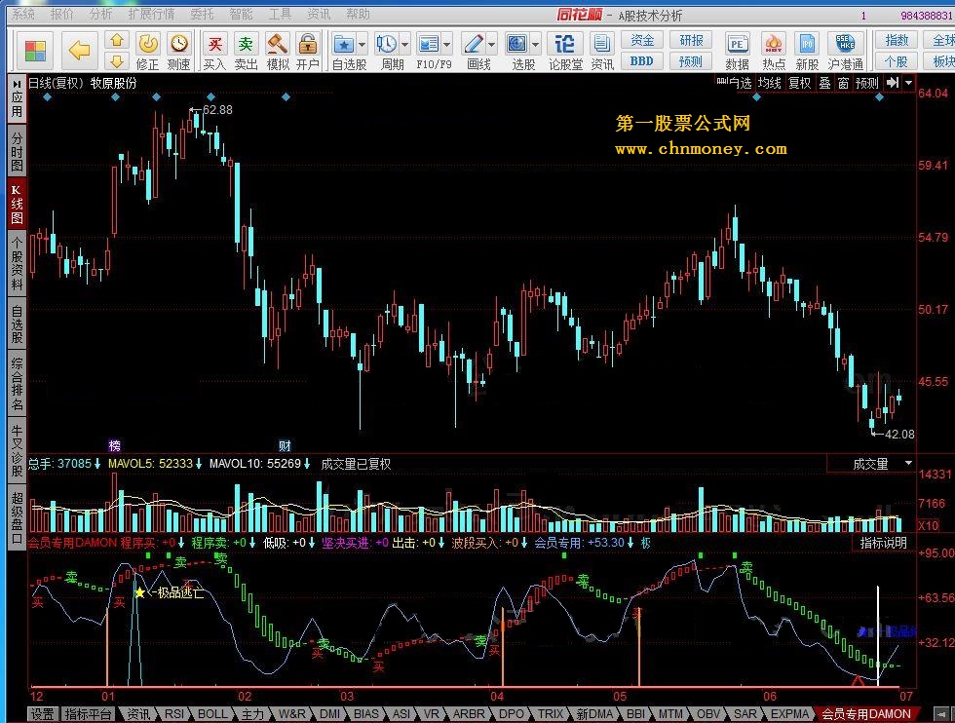Image resolution: width=955 pixels, height=723 pixels.
Task: Select the 分时图 sidebar tab
Action: click(17, 152)
